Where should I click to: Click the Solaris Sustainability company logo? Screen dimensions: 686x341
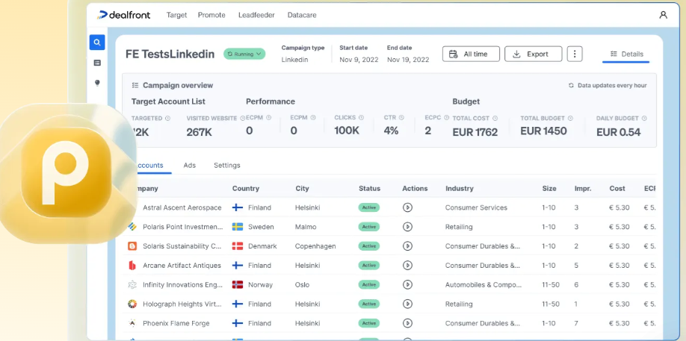[132, 246]
